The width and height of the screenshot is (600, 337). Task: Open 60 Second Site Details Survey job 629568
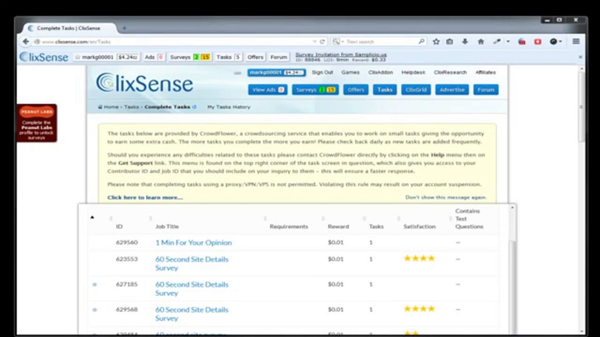[192, 314]
